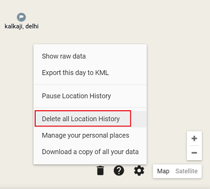Collapse the settings menu using the gear

139,171
